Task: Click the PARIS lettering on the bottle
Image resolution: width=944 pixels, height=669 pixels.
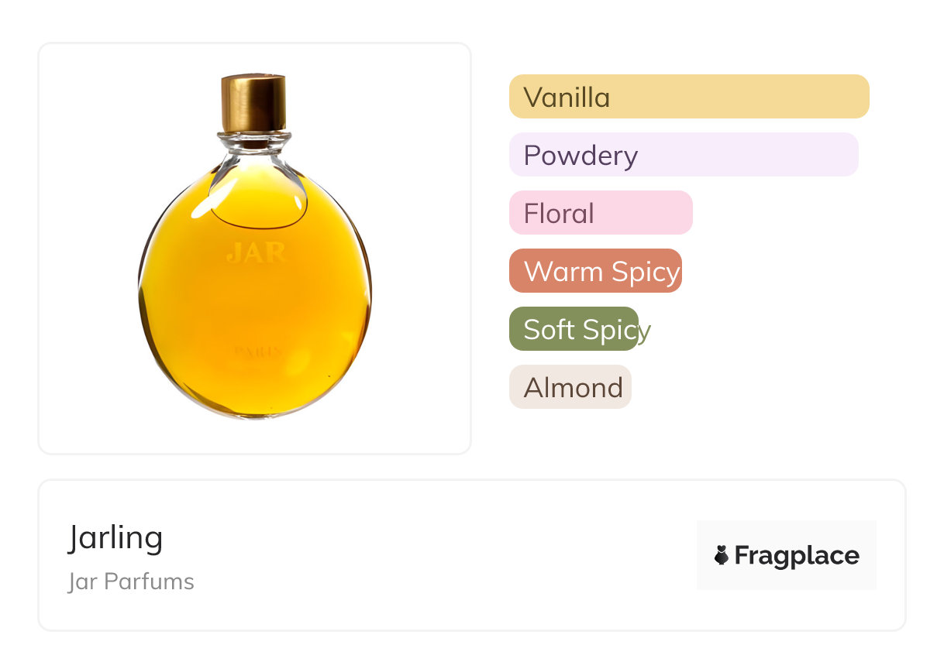Action: coord(257,352)
